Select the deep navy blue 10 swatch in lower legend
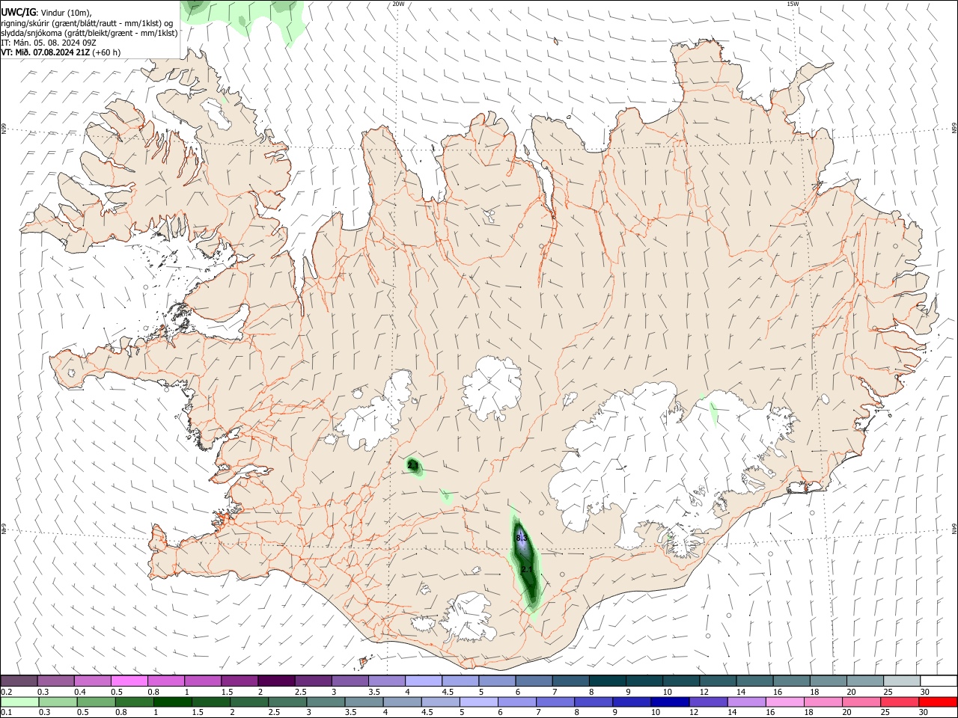 click(x=670, y=702)
